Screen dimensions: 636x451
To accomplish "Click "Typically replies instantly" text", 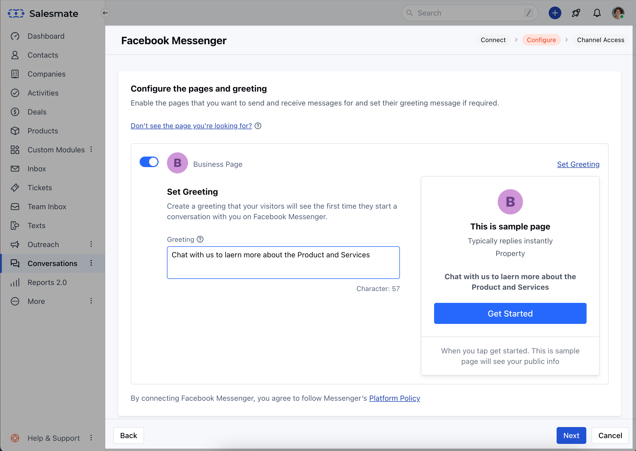I will point(510,240).
